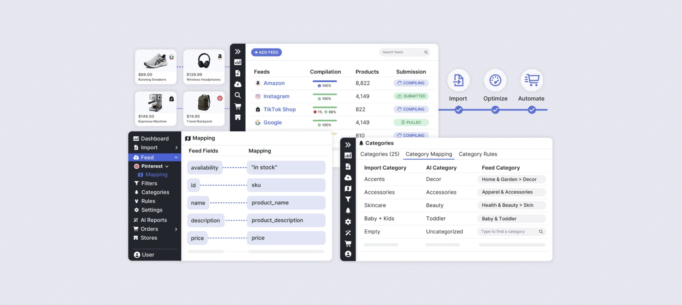Click the Import timeline checkmark
682x305 pixels.
coord(458,110)
